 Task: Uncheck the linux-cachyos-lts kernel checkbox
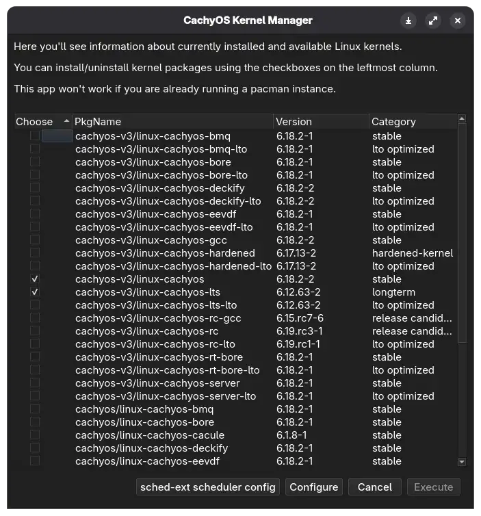[35, 292]
